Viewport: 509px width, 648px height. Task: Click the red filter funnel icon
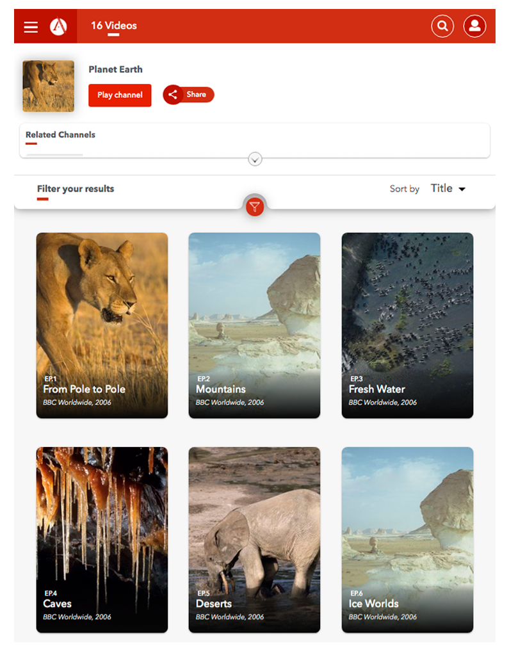click(255, 206)
